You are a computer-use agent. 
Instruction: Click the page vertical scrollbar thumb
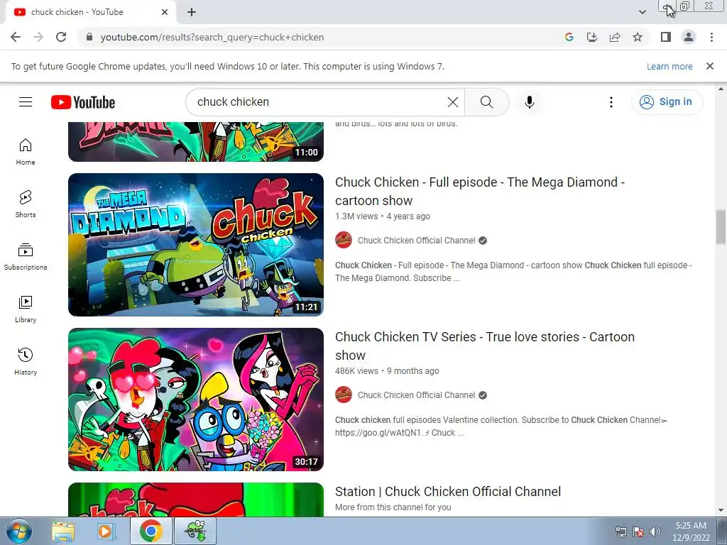click(721, 226)
